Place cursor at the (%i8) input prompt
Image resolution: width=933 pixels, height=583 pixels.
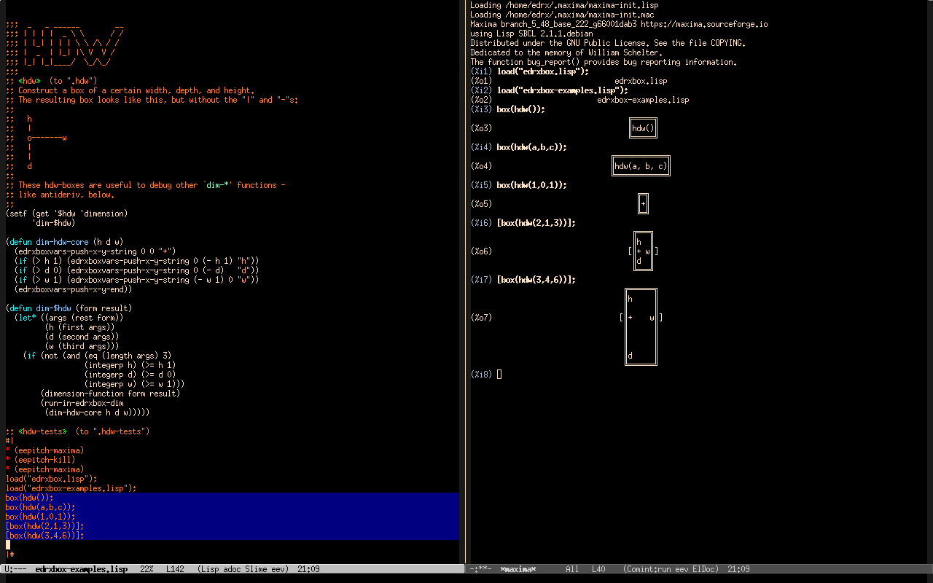(x=499, y=375)
